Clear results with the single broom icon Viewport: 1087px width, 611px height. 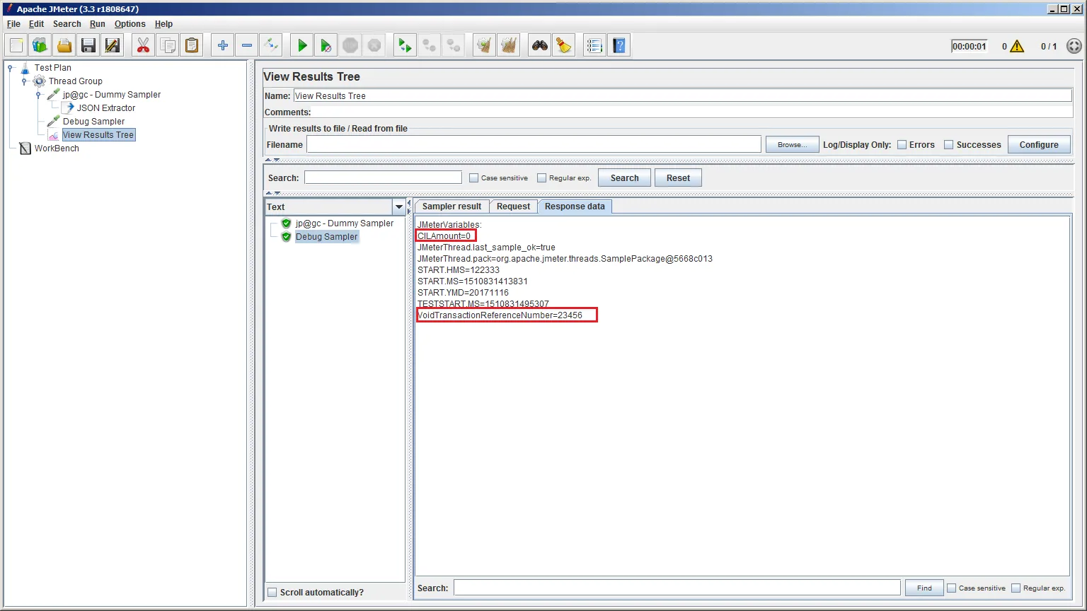click(485, 46)
